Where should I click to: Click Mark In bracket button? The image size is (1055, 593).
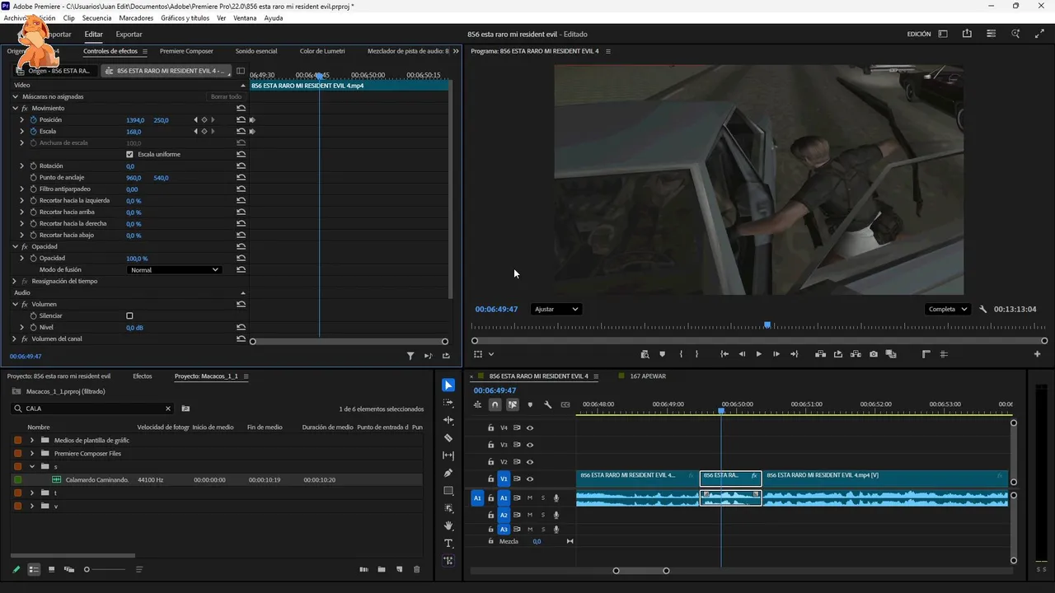681,354
